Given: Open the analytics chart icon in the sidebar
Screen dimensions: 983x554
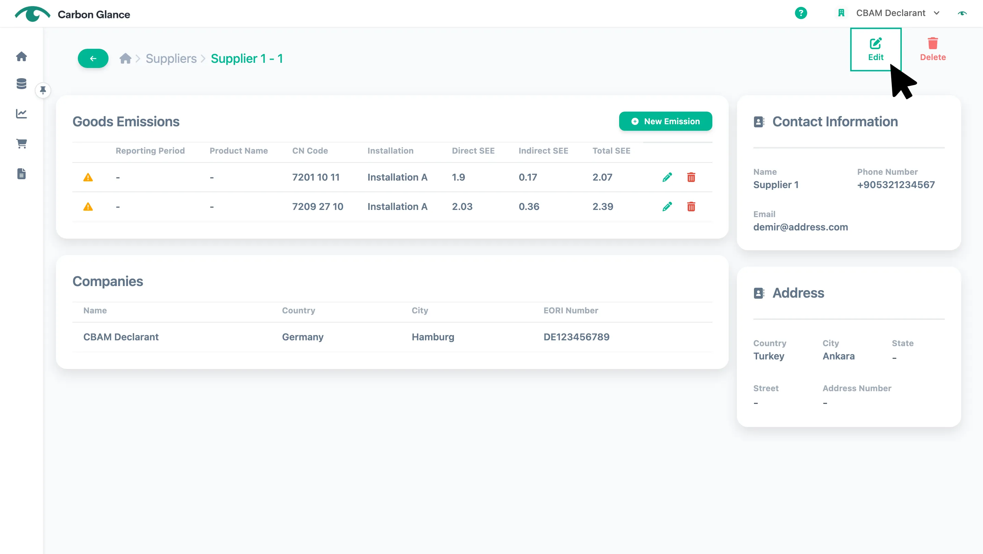Looking at the screenshot, I should (x=22, y=113).
